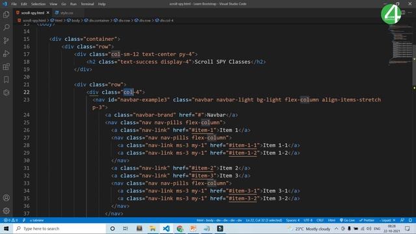This screenshot has width=416, height=234.
Task: Click the "Scroll SPY Classes" heading text
Action: [x=222, y=62]
